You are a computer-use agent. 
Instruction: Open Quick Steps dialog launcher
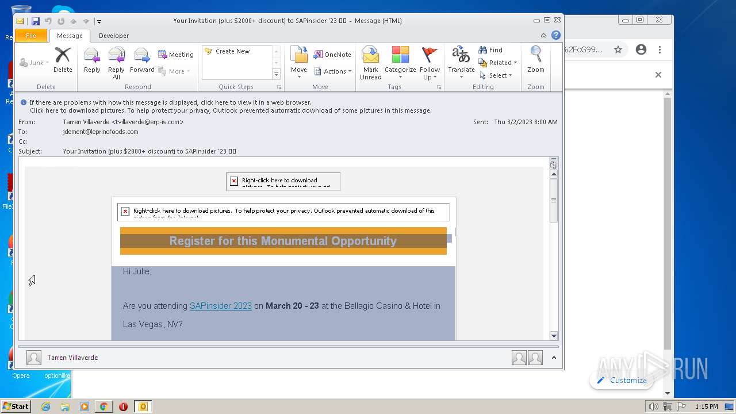coord(279,87)
